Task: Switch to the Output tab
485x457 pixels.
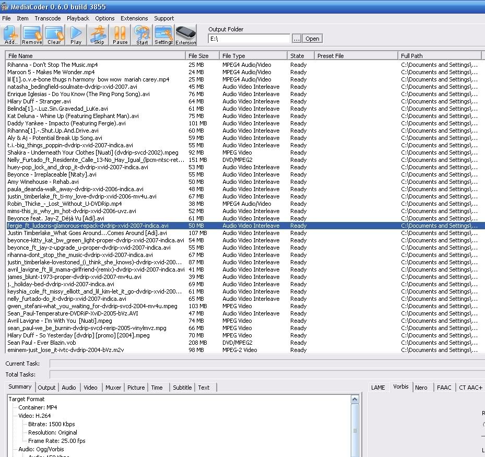Action: pos(46,388)
